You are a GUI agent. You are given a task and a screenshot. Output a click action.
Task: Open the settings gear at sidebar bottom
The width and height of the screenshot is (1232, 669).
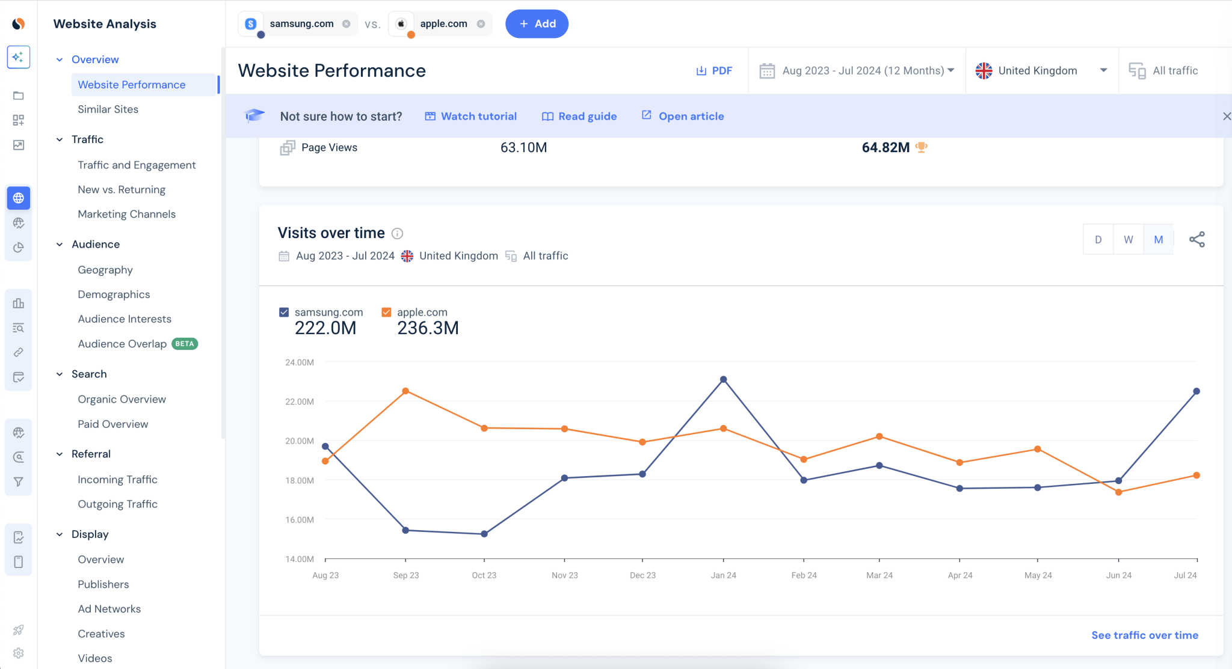19,653
